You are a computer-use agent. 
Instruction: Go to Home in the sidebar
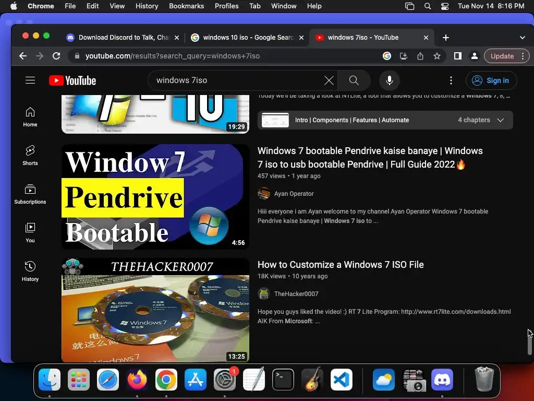tap(30, 117)
